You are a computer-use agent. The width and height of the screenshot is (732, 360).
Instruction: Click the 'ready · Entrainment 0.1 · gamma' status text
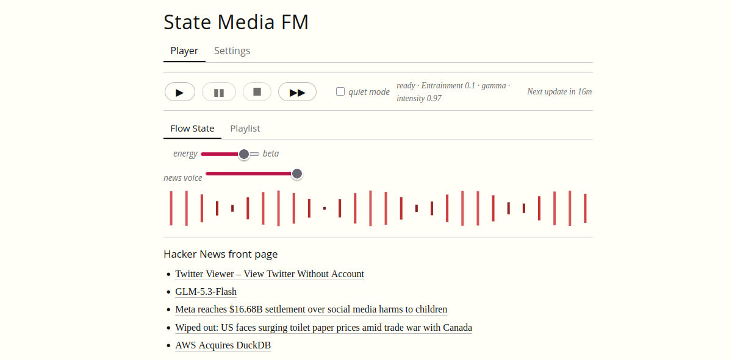tap(453, 92)
